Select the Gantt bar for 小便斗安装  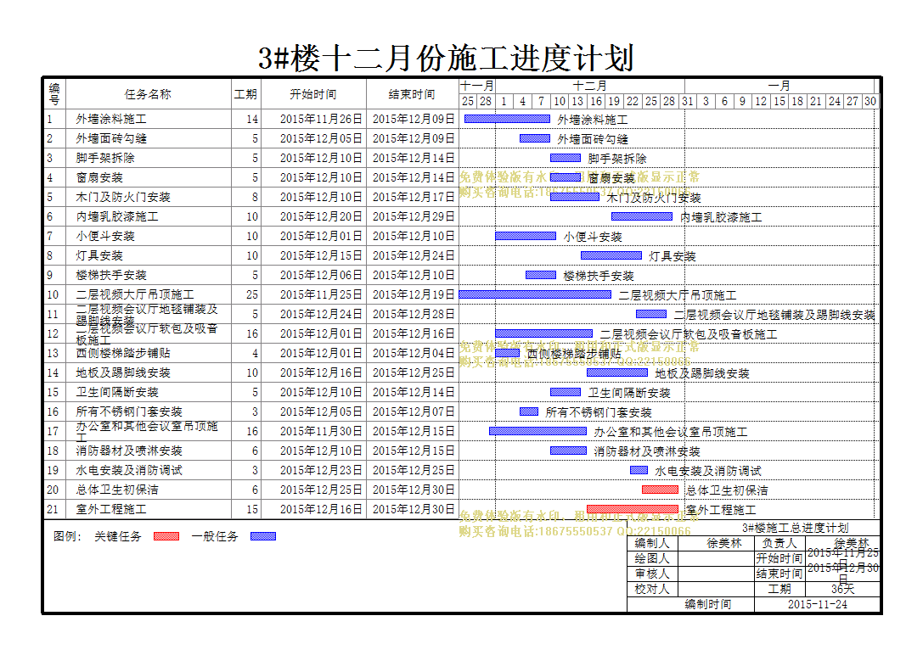click(526, 236)
